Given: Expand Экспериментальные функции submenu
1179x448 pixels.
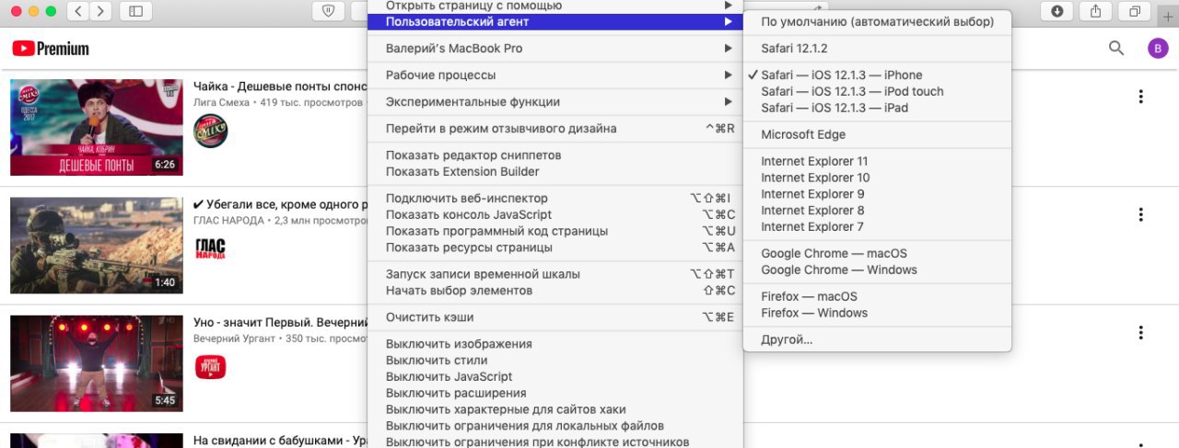Looking at the screenshot, I should (x=554, y=102).
